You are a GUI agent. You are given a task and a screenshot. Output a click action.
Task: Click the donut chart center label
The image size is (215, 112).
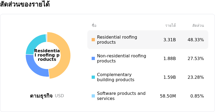pos(47,55)
